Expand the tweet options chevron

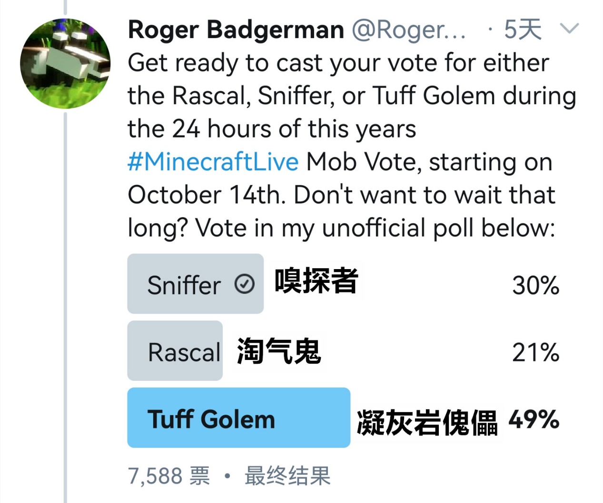point(569,29)
